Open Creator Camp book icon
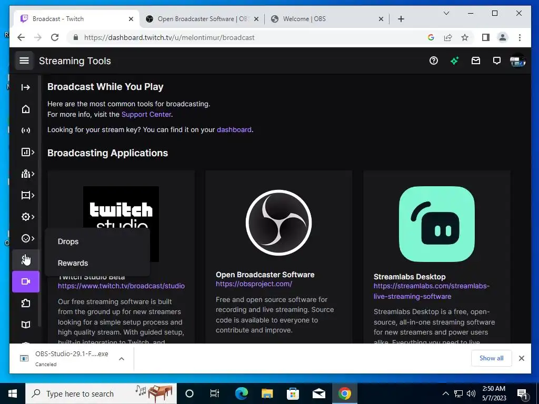 (x=26, y=325)
